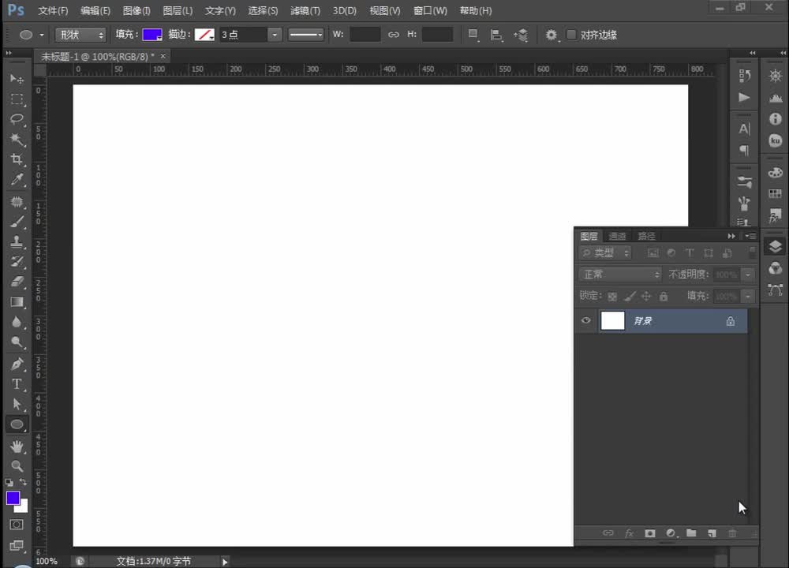Click the background color swatch

coord(23,507)
